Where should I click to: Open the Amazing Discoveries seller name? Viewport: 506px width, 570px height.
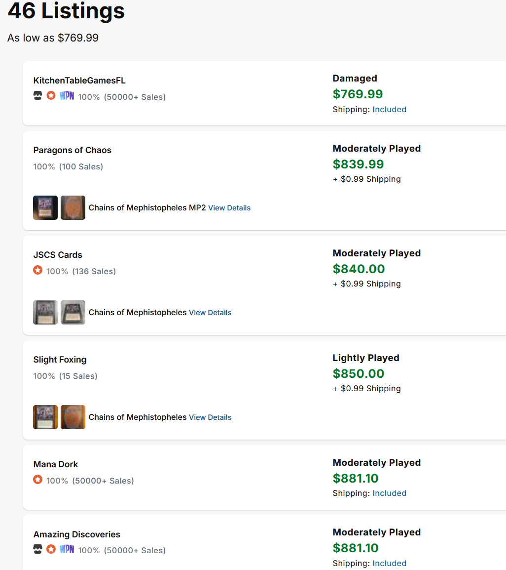click(76, 534)
